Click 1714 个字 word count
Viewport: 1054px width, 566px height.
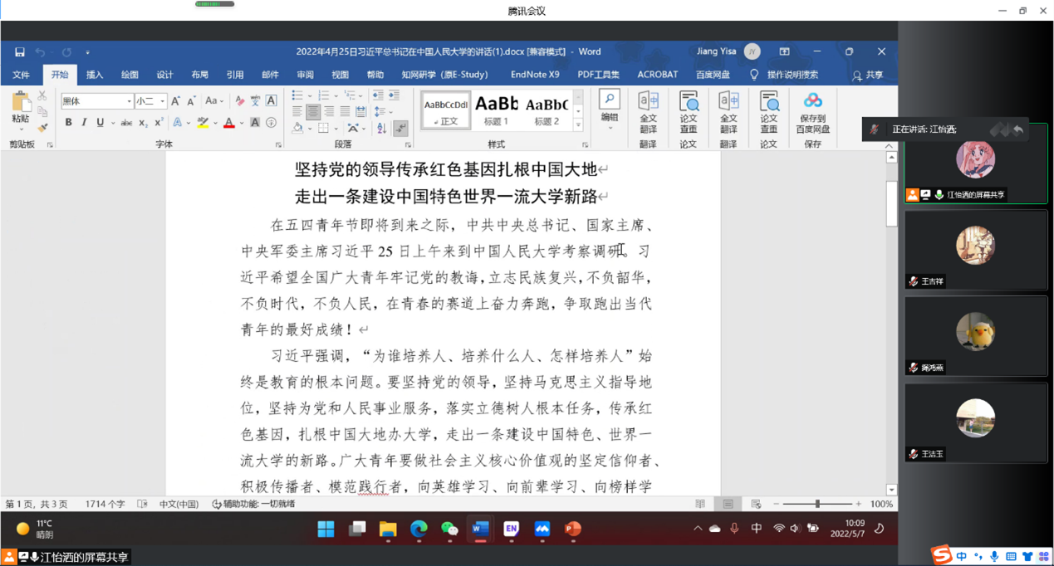tap(105, 504)
